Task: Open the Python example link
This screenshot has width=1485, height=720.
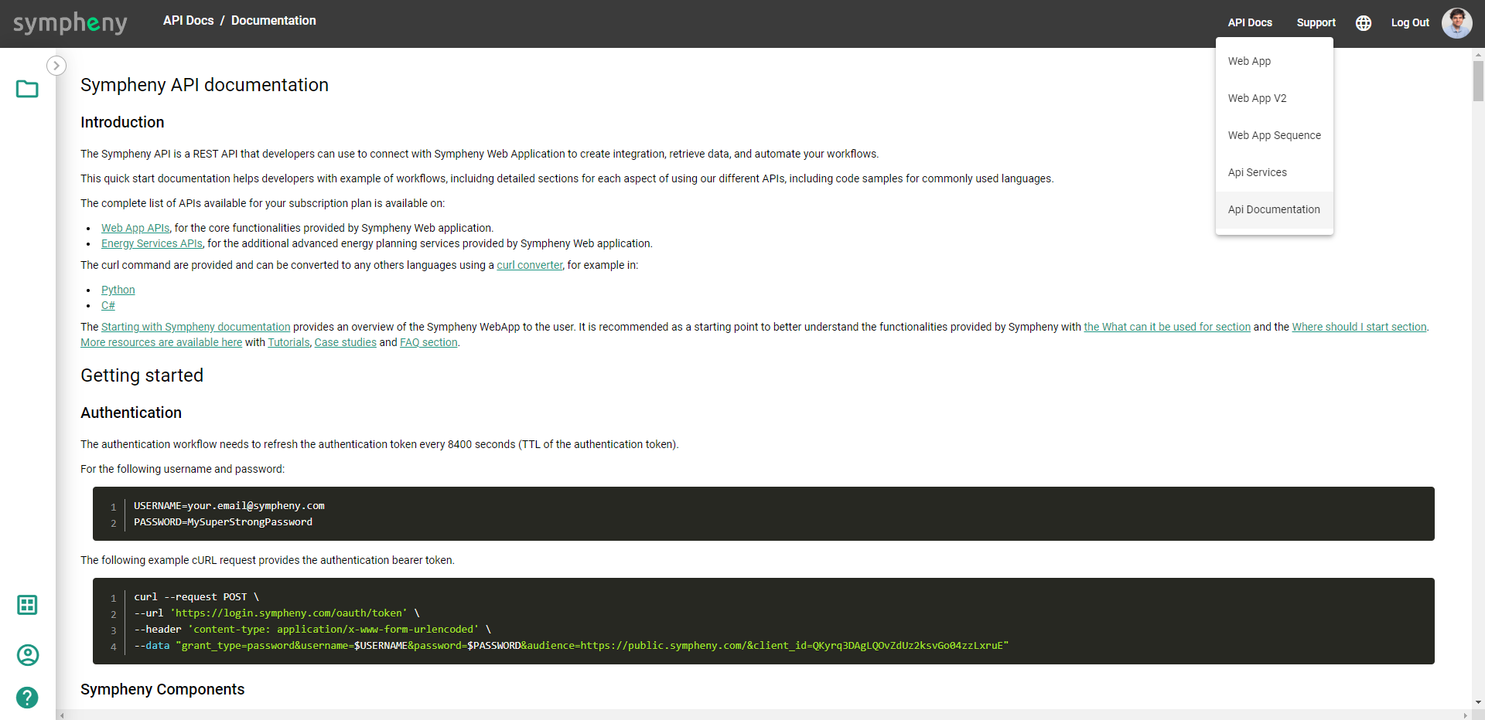Action: pos(118,290)
